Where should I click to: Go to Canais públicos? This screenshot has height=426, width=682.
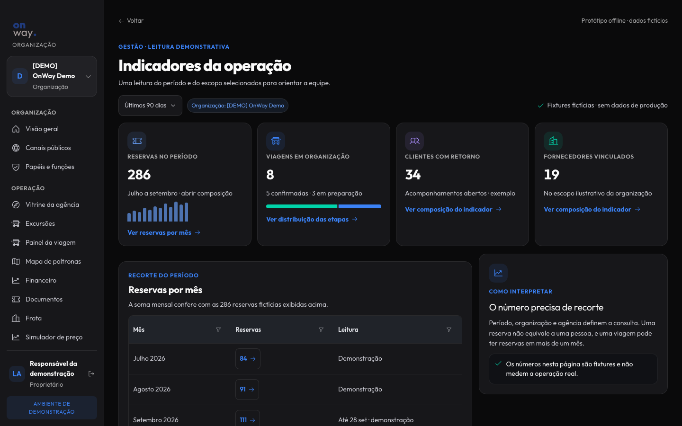click(x=52, y=148)
